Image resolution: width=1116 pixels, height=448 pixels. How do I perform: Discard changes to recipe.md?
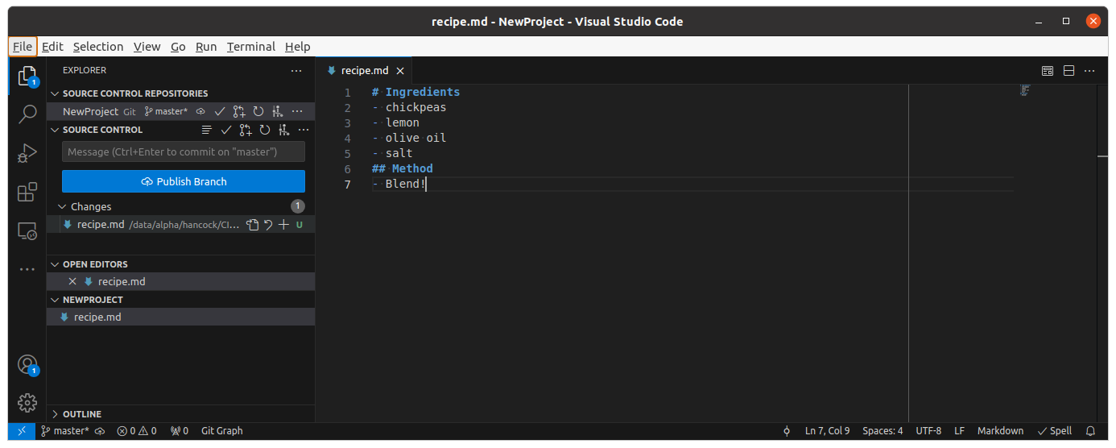click(x=268, y=225)
